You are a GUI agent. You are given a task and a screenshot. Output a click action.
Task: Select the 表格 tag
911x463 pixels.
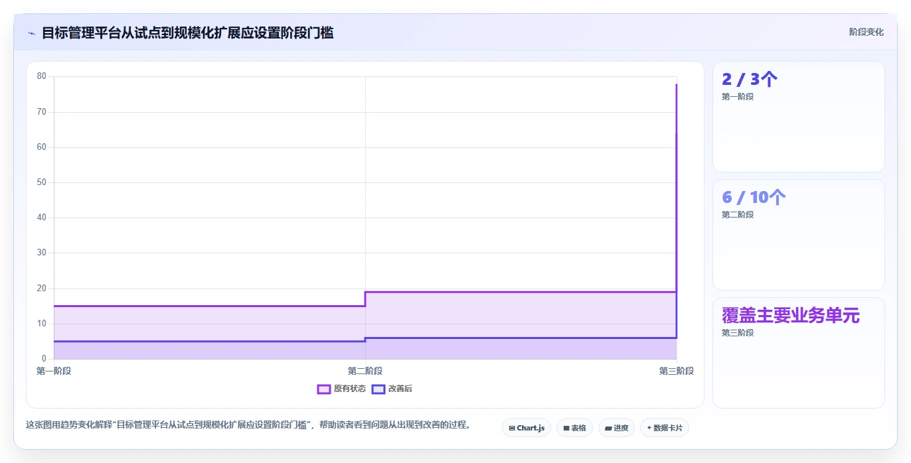[574, 428]
